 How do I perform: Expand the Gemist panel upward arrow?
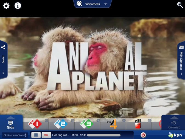coord(174,118)
